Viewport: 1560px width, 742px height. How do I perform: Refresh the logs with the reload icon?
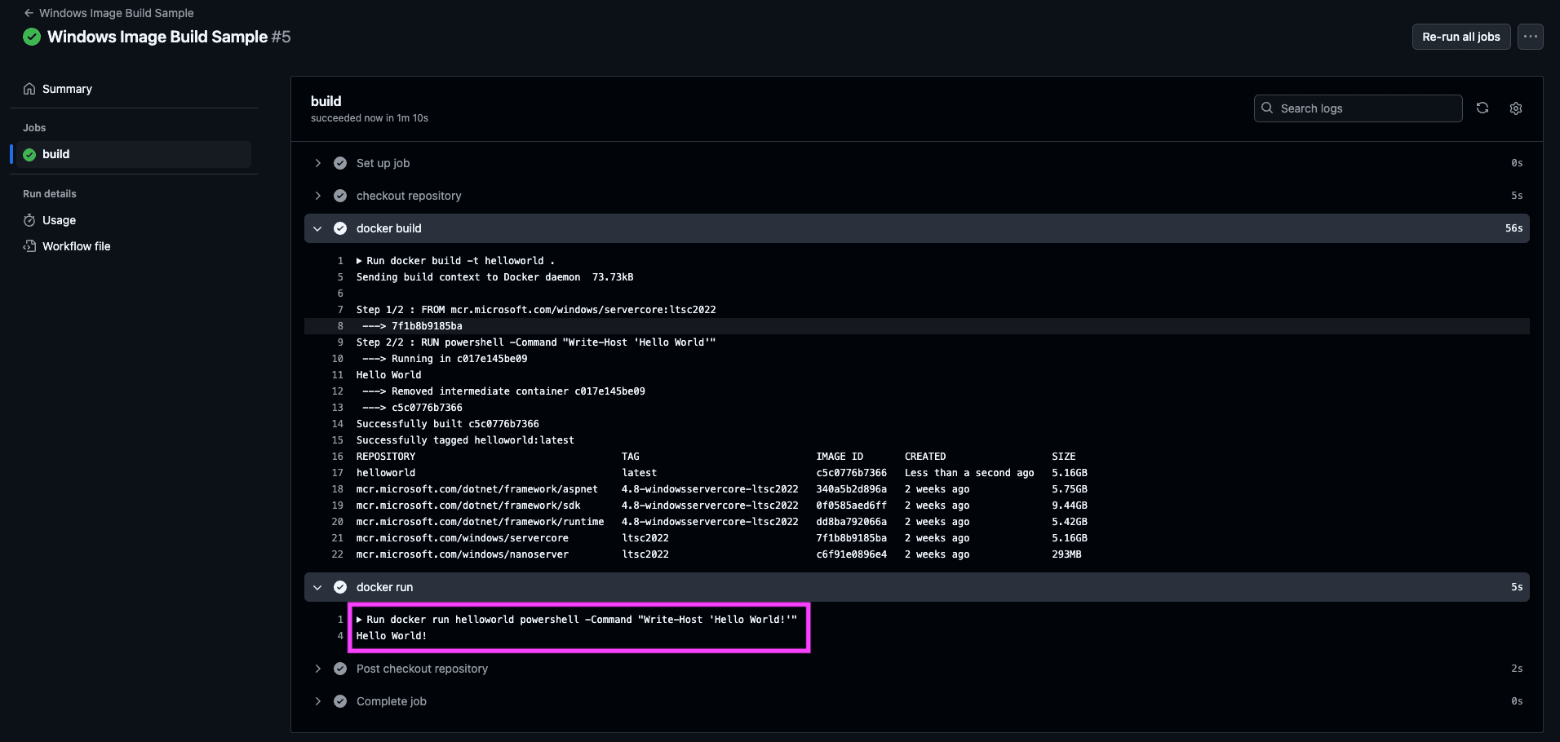(1482, 108)
